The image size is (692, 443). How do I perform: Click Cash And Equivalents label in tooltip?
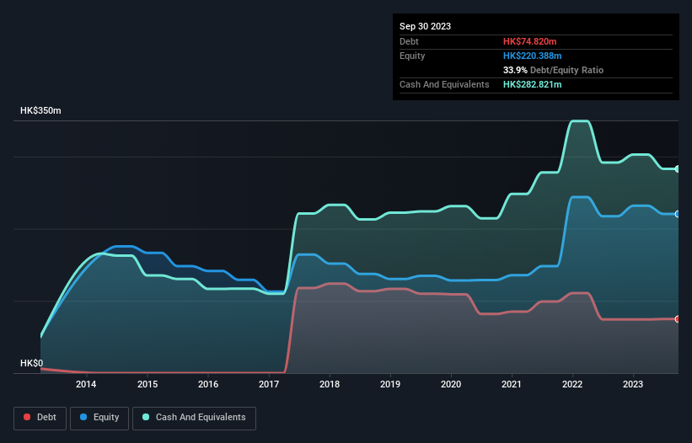tap(444, 84)
